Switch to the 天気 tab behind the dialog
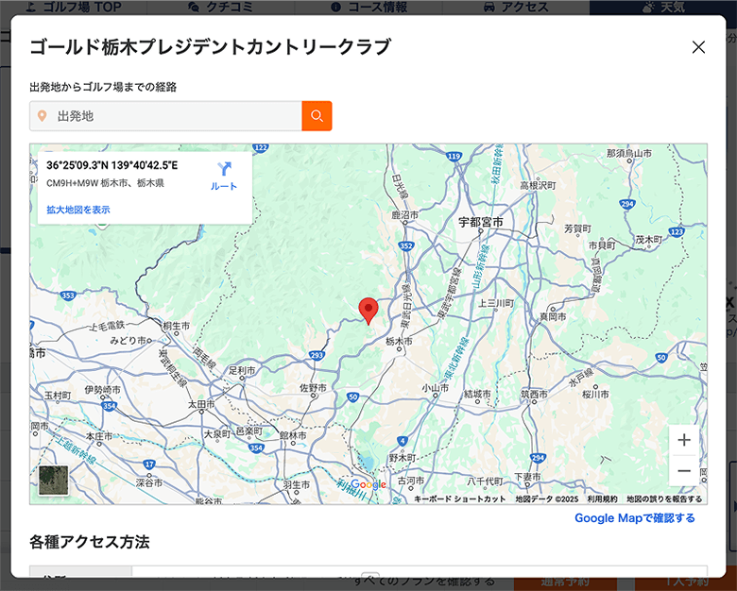The image size is (737, 591). coord(663,7)
